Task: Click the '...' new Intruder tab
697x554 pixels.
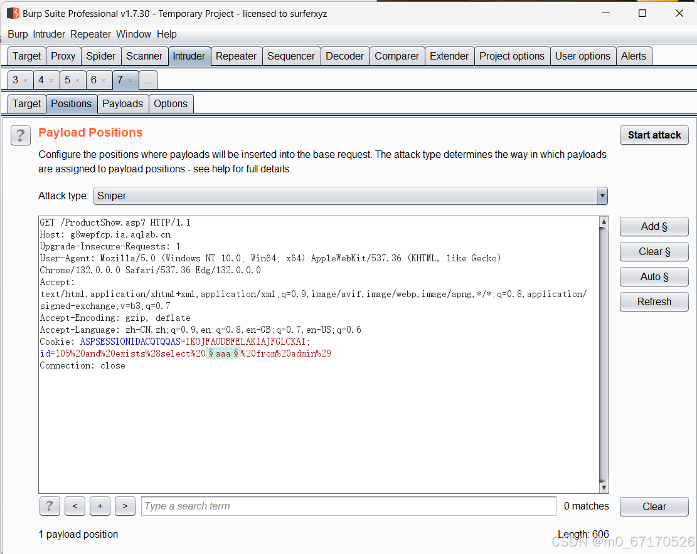Action: click(x=147, y=80)
